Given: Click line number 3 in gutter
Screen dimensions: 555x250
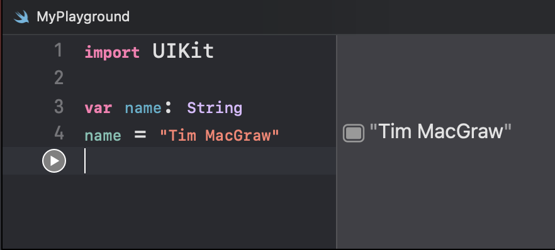Looking at the screenshot, I should tap(59, 106).
